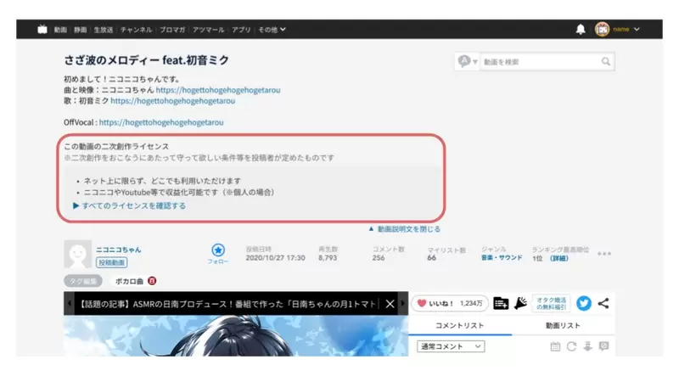This screenshot has width=679, height=382.
Task: Open the notifications bell
Action: pos(581,29)
